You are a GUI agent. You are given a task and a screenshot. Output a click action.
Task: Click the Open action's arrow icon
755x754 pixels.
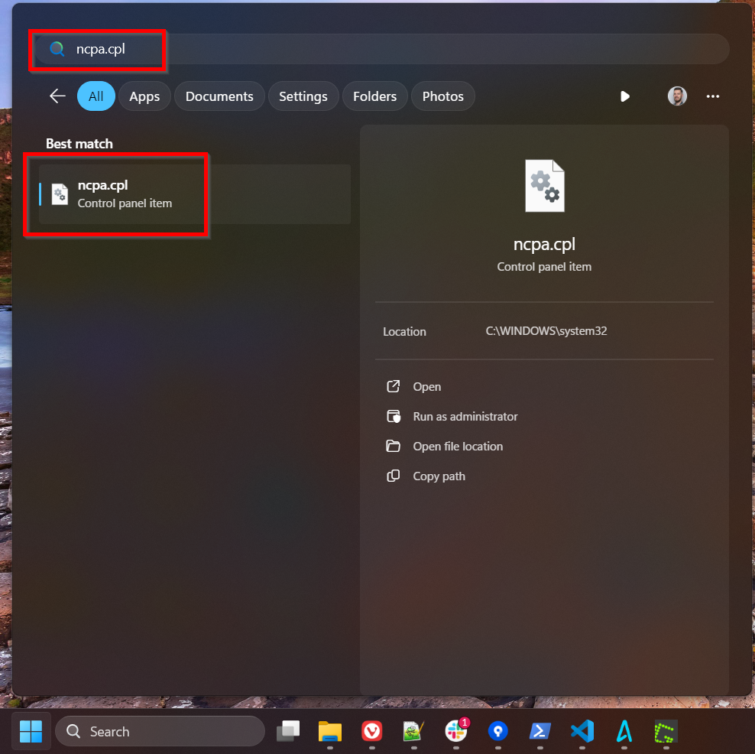tap(393, 386)
